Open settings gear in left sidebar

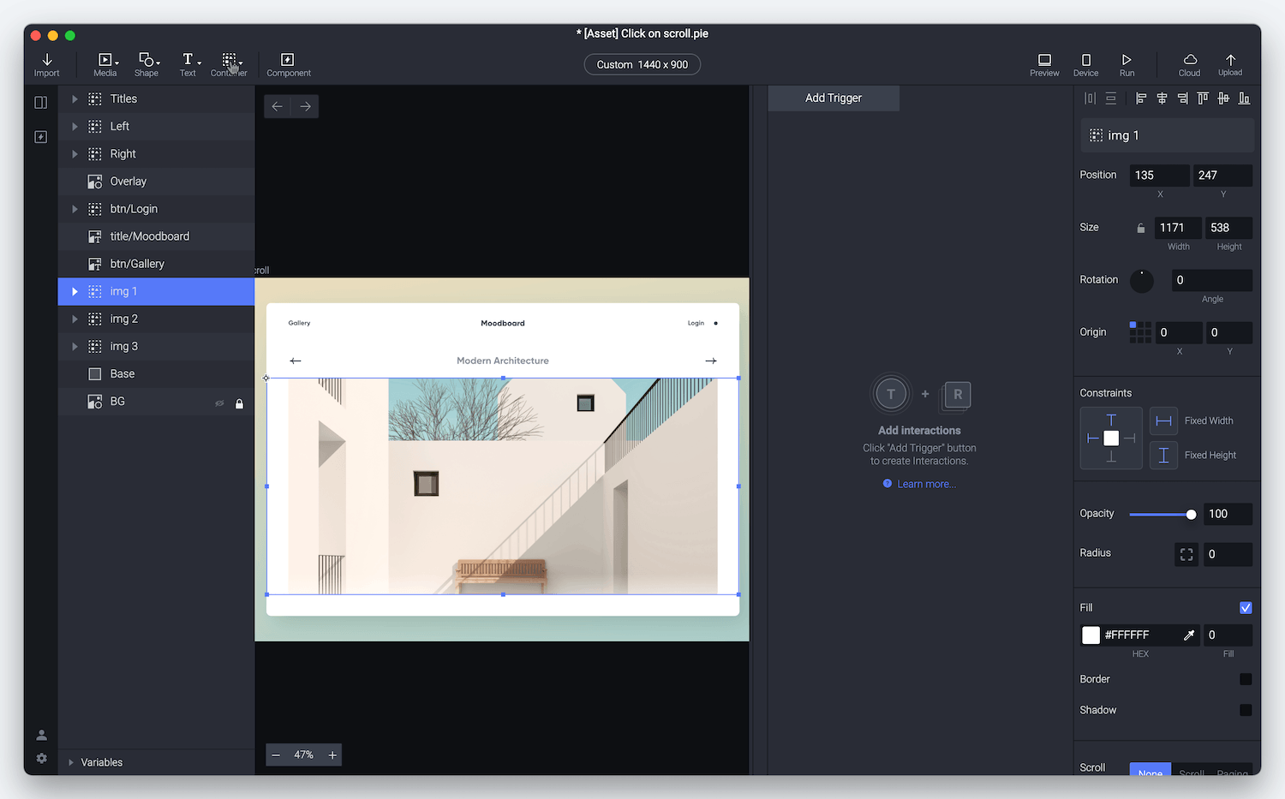(41, 759)
